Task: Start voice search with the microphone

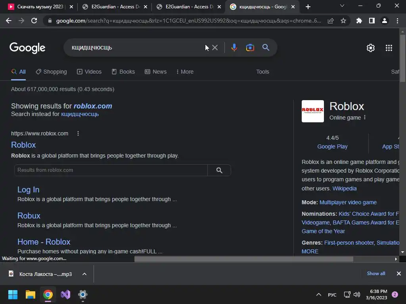Action: [x=234, y=47]
